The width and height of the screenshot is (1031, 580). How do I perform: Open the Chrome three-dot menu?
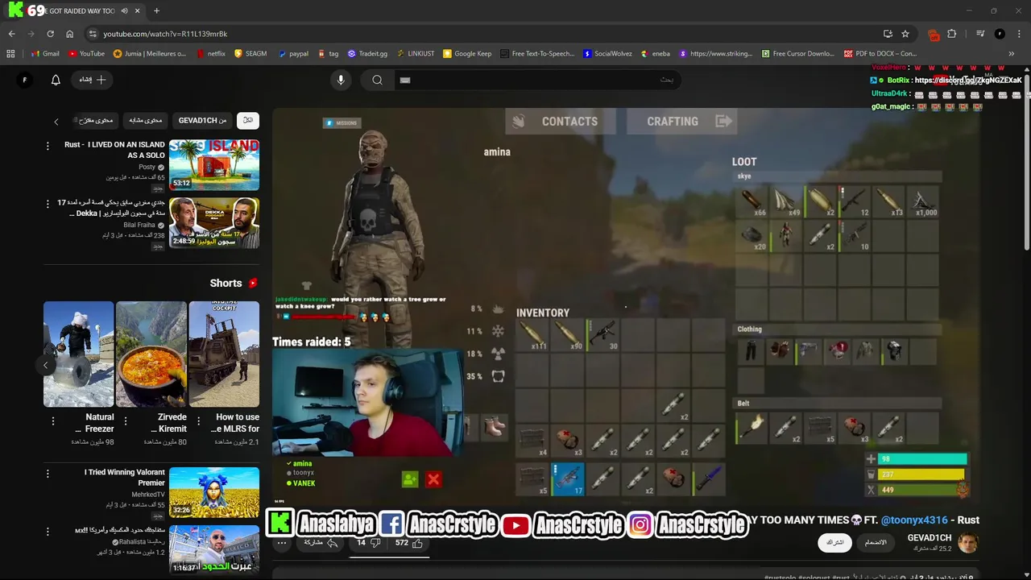click(x=1019, y=34)
